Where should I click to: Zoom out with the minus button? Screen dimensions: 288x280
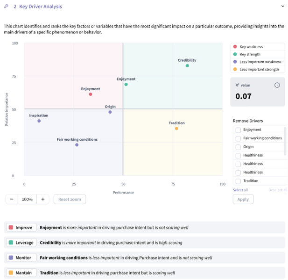pyautogui.click(x=12, y=199)
